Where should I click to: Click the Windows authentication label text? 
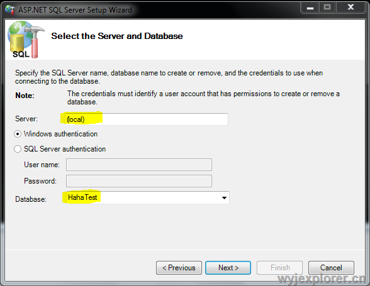[60, 134]
